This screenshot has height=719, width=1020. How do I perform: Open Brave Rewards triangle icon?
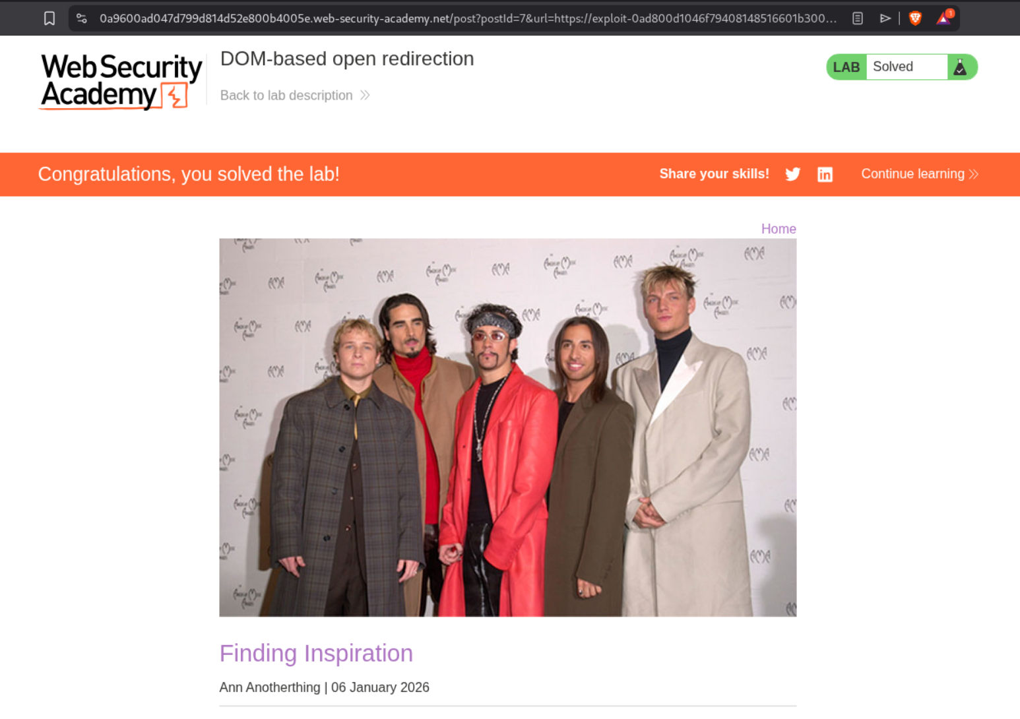point(944,18)
